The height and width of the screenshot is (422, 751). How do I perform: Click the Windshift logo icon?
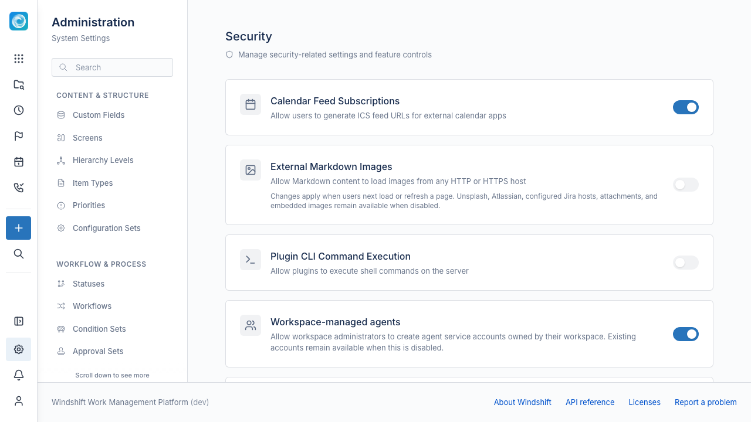(x=19, y=21)
